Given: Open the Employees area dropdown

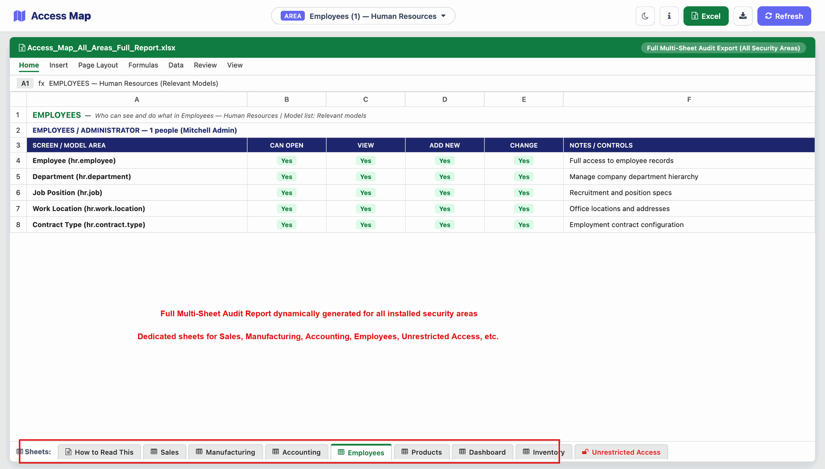Looking at the screenshot, I should pyautogui.click(x=363, y=16).
